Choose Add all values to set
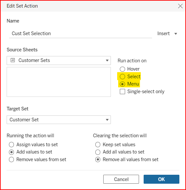Image resolution: width=186 pixels, height=190 pixels. [98, 152]
